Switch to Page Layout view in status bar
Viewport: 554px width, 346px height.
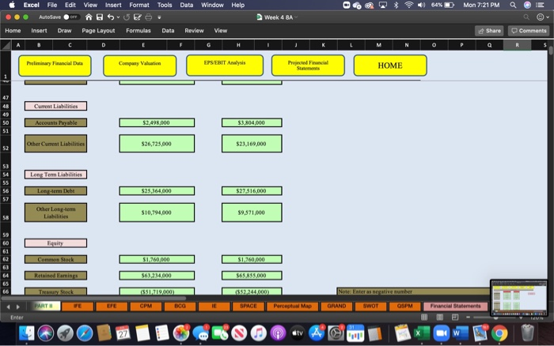[440, 318]
